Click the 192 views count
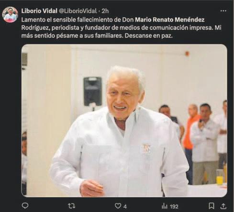234x212 pixels. [x=174, y=207]
